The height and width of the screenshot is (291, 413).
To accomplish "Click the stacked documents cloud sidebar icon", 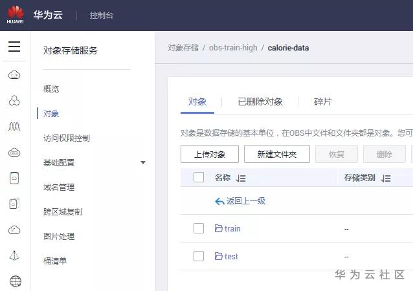I will 14,204.
